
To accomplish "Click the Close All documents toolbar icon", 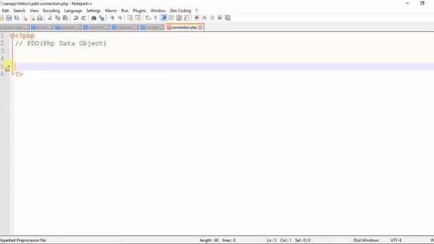I will pyautogui.click(x=32, y=18).
